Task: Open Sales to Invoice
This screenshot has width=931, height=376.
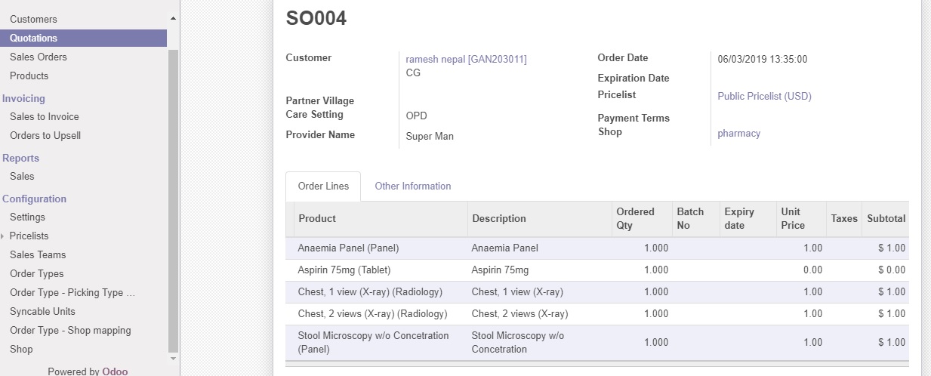Action: click(45, 116)
